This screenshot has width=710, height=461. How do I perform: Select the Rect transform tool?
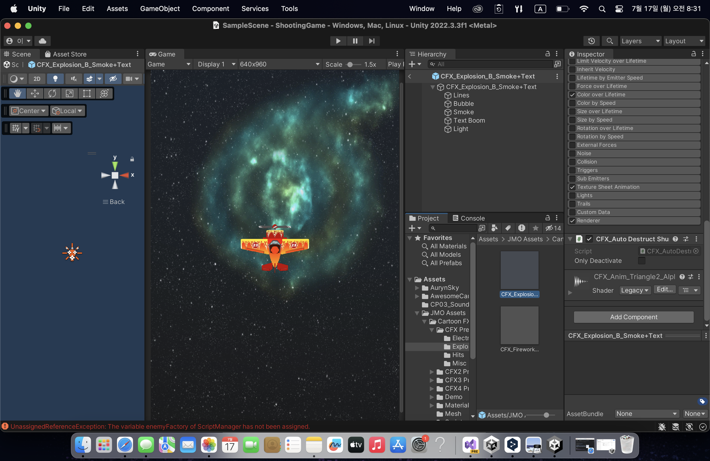coord(87,94)
